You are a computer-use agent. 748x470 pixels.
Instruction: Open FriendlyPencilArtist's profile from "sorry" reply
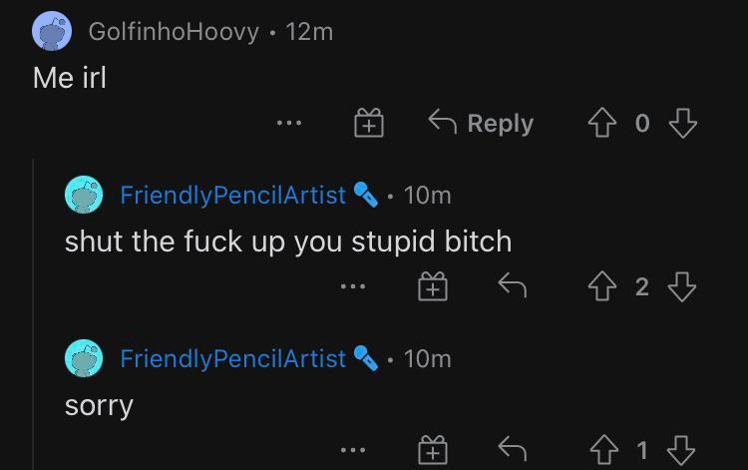tap(232, 357)
